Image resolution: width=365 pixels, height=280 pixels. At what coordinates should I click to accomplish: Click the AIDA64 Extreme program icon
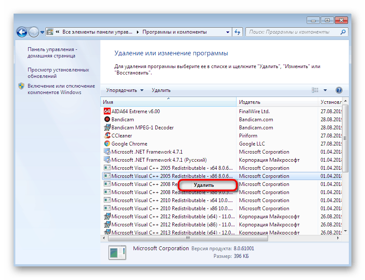pos(107,111)
